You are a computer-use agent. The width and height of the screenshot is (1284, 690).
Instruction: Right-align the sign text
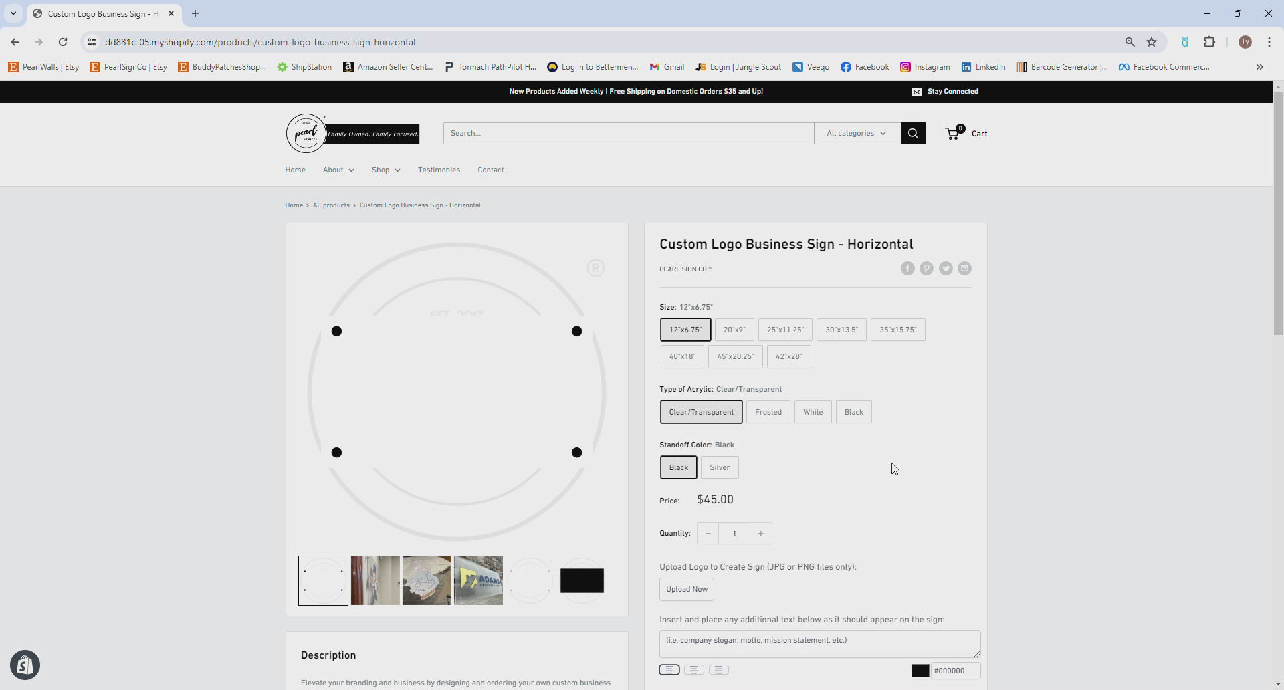[718, 670]
